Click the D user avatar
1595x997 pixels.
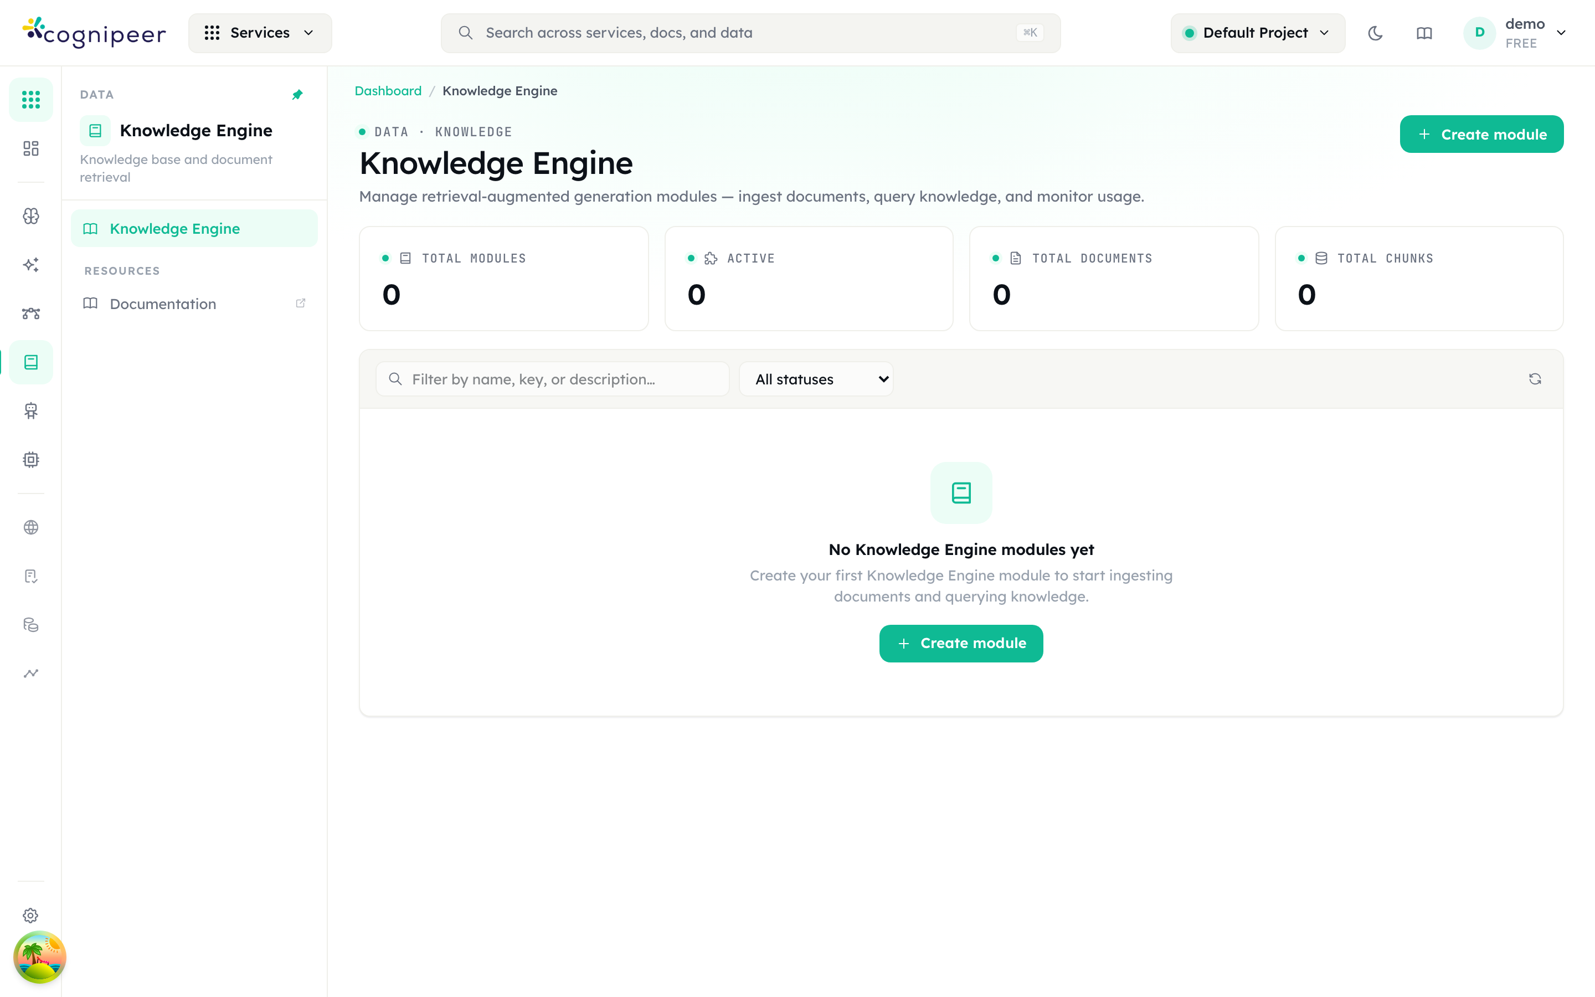(x=1480, y=33)
